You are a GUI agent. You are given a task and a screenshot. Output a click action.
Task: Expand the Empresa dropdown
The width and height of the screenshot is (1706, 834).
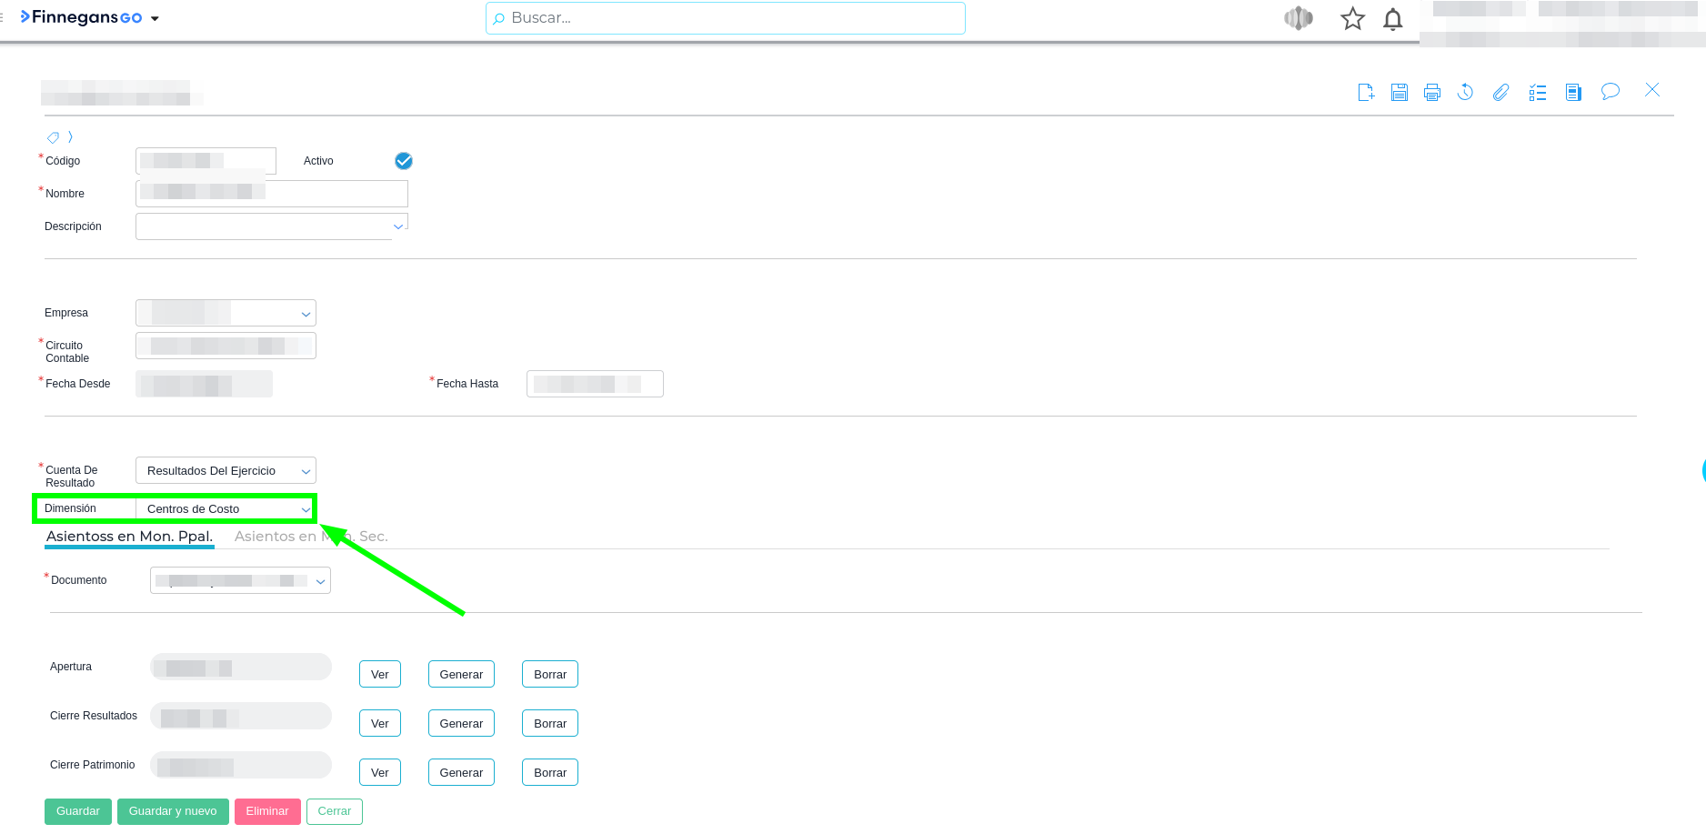tap(306, 314)
